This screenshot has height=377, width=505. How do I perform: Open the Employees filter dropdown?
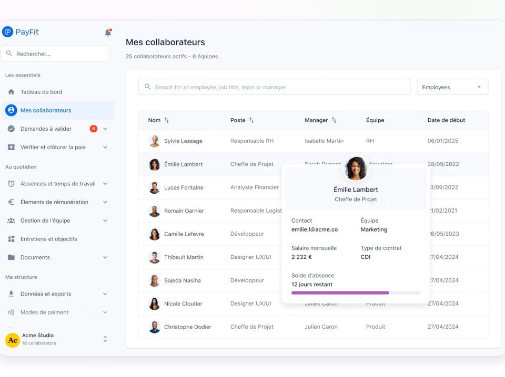click(451, 87)
